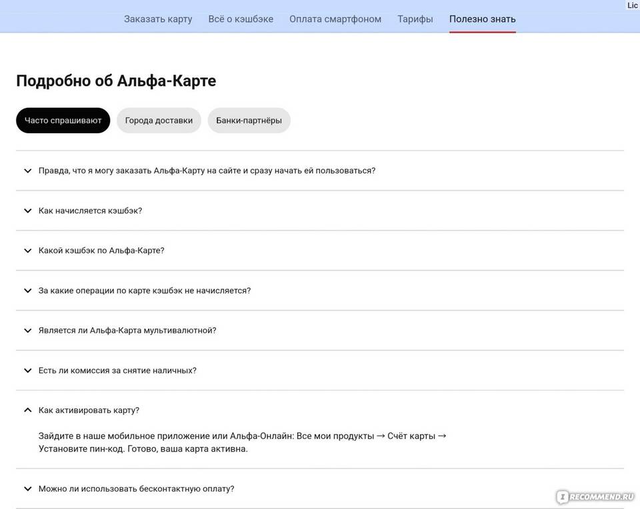Expand chevron for мультивалютной card question
The image size is (640, 509).
(28, 330)
